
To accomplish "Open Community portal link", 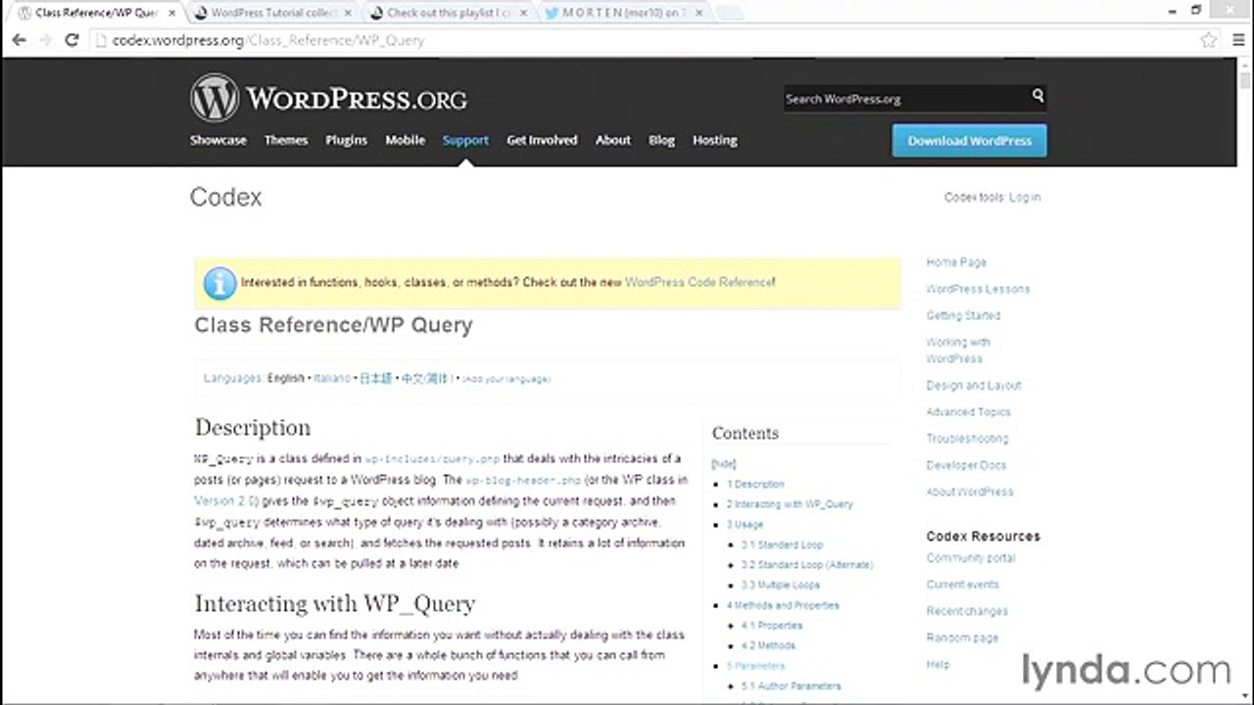I will [971, 558].
